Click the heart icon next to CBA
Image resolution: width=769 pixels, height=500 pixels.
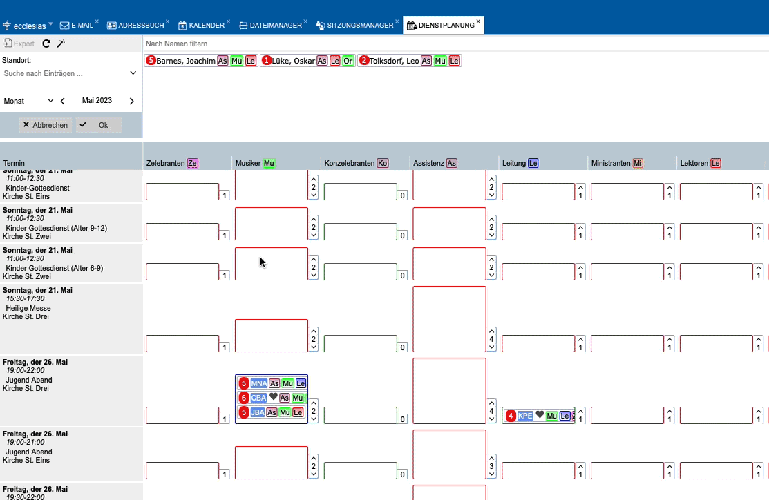[x=274, y=398]
